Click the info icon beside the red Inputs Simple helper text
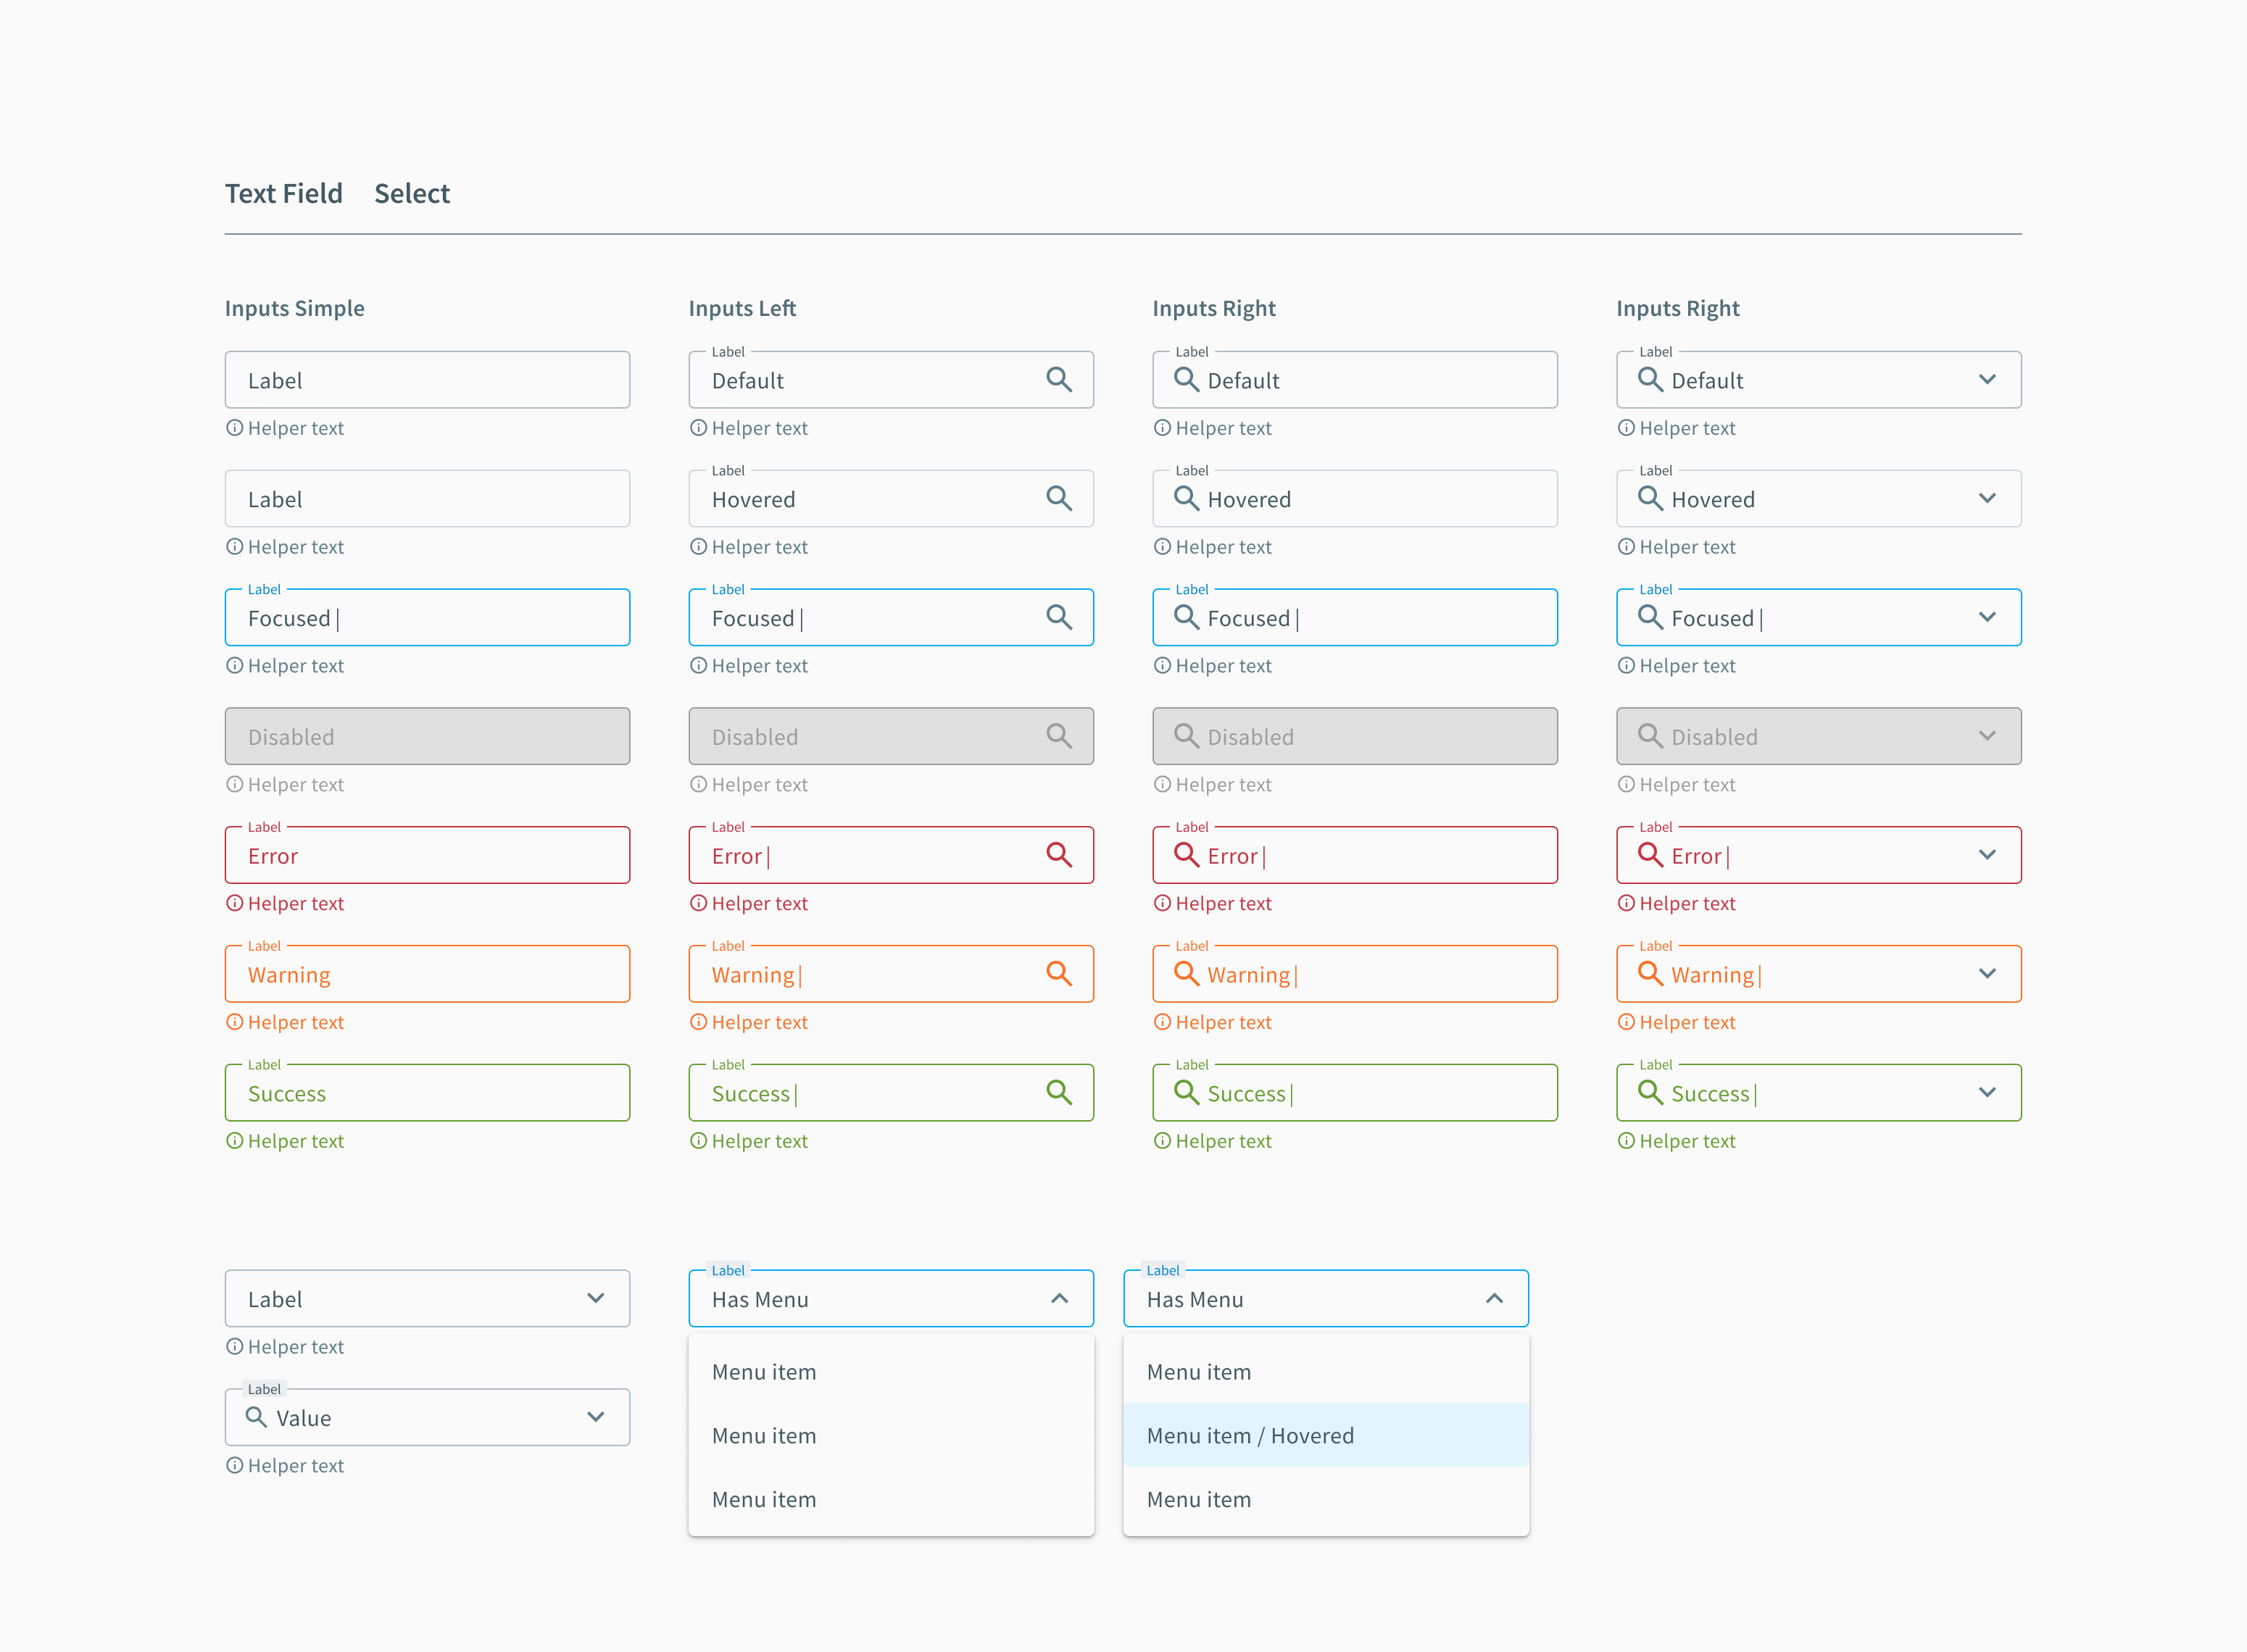This screenshot has width=2247, height=1652. coord(234,903)
